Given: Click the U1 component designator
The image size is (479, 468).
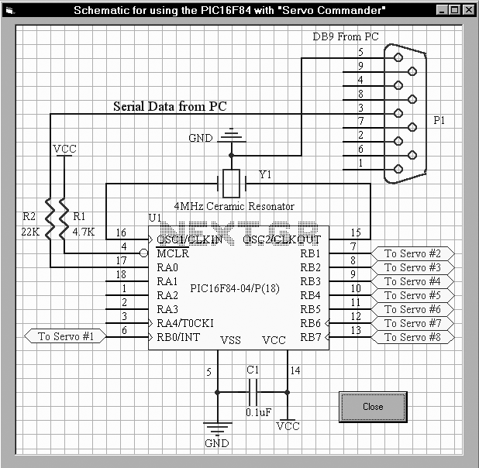Looking at the screenshot, I should pos(155,218).
